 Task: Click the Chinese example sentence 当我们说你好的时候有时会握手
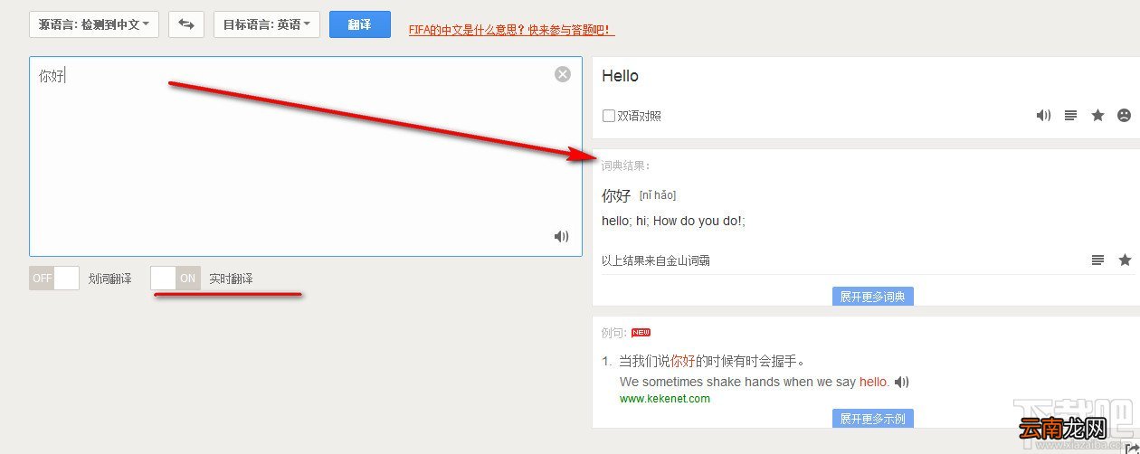coord(712,362)
